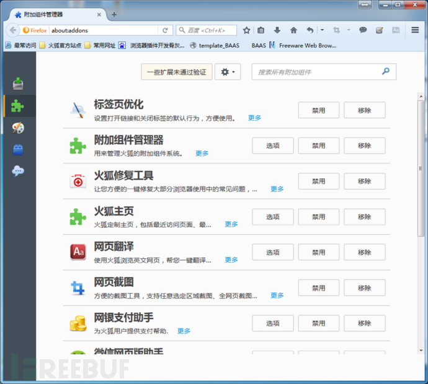This screenshot has height=384, width=428.
Task: Open the Appearance themes sidebar category
Action: pyautogui.click(x=18, y=128)
